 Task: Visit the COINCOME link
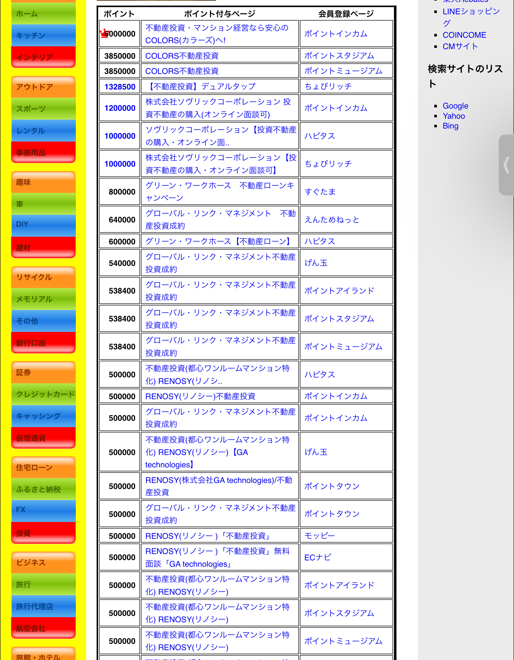[465, 35]
